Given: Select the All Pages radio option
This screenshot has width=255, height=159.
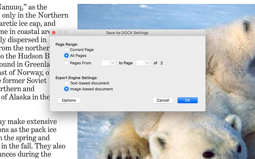Looking at the screenshot, I should 66,55.
